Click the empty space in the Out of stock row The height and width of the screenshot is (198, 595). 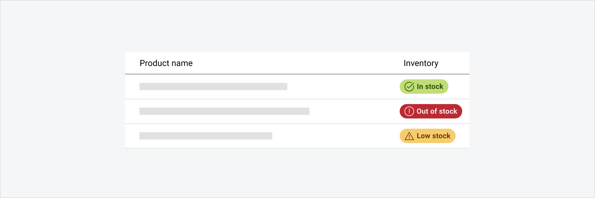pyautogui.click(x=355, y=111)
